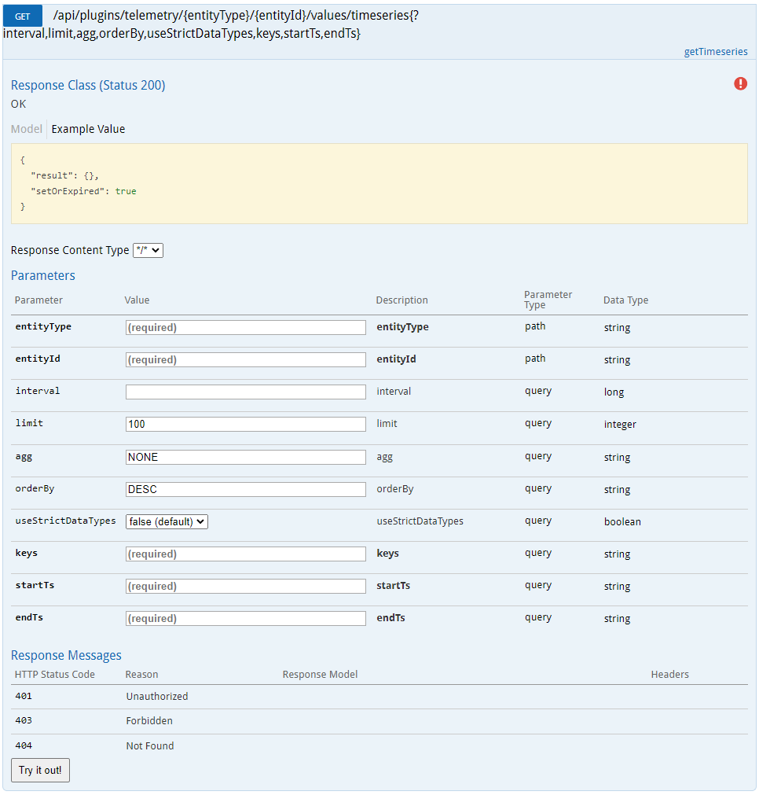
Task: Switch to the Model tab
Action: click(x=27, y=129)
